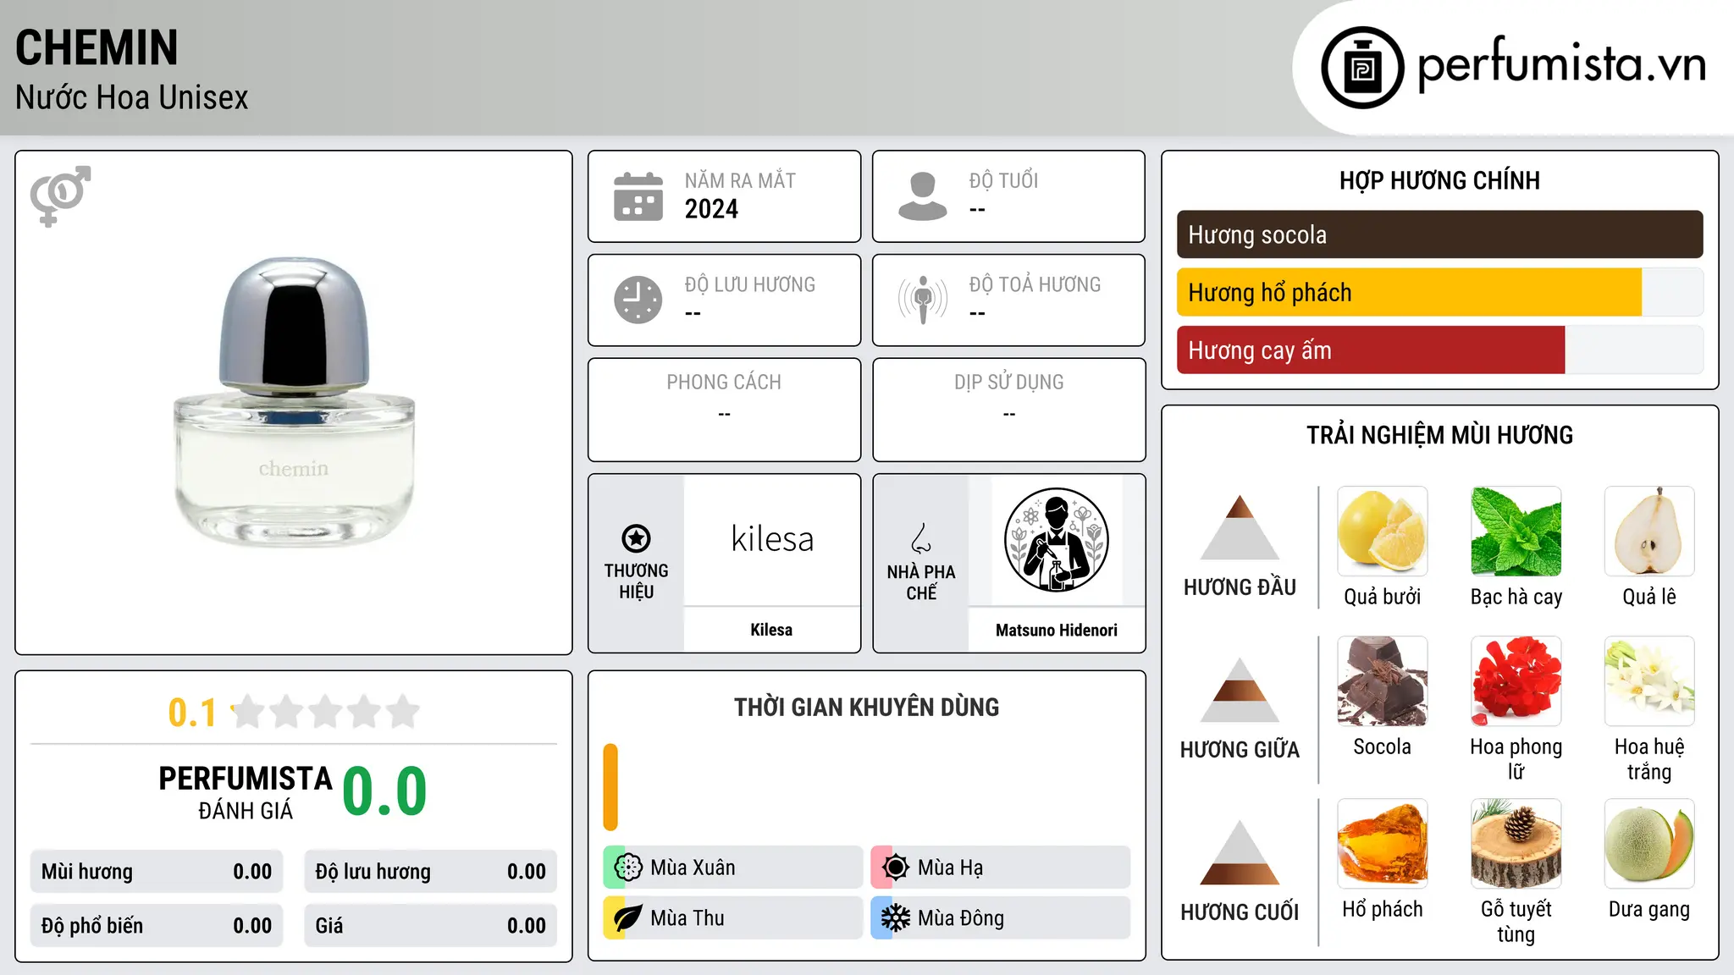Click the Nước Hoa Unisex subtitle
Screen dimensions: 1734x975
[x=132, y=97]
